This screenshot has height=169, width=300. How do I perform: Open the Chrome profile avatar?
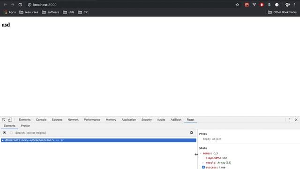pos(287,5)
